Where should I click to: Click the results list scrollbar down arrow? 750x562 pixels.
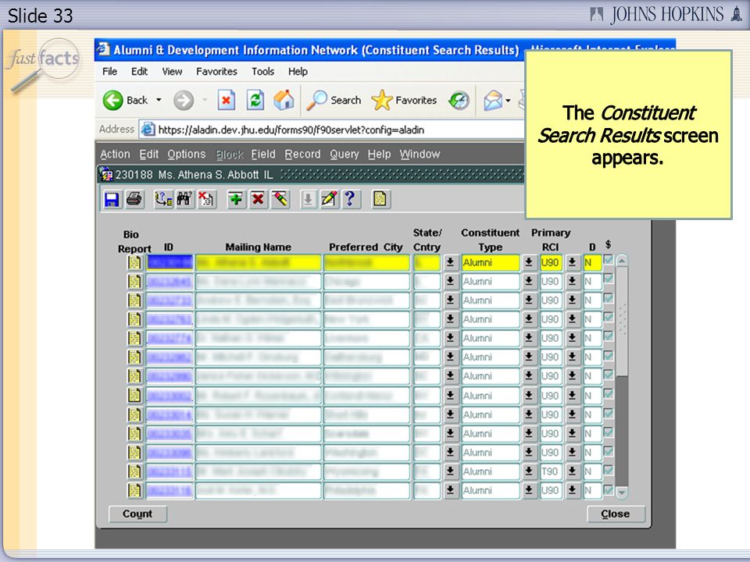[622, 492]
